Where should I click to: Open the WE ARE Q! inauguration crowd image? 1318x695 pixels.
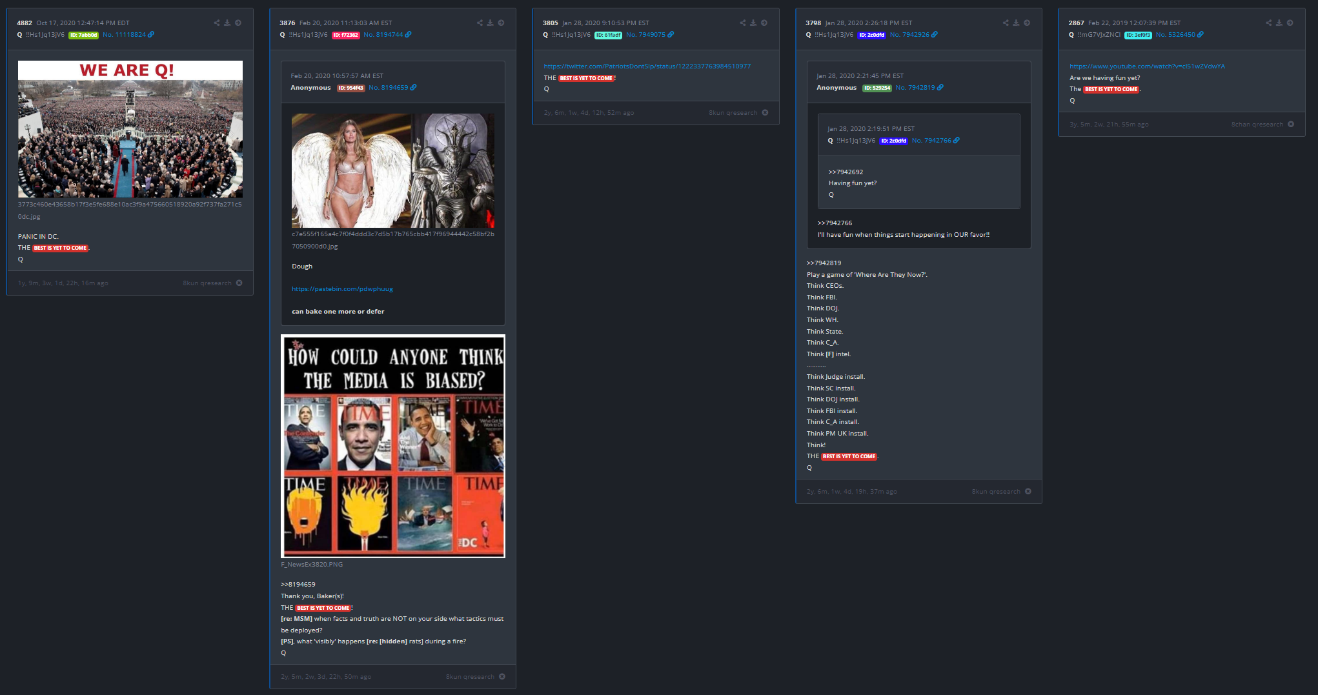pos(130,129)
